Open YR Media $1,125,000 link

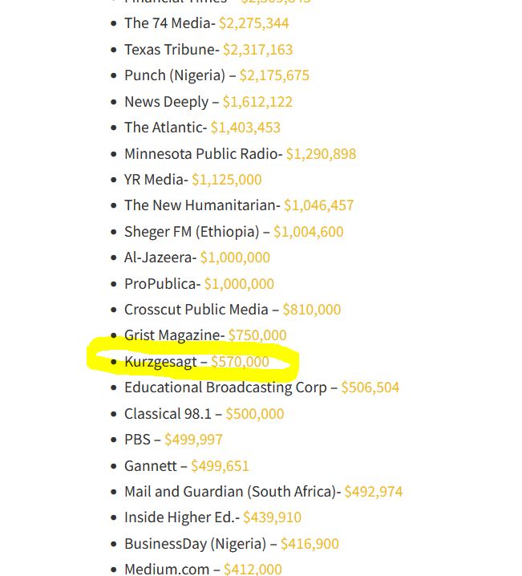coord(226,180)
